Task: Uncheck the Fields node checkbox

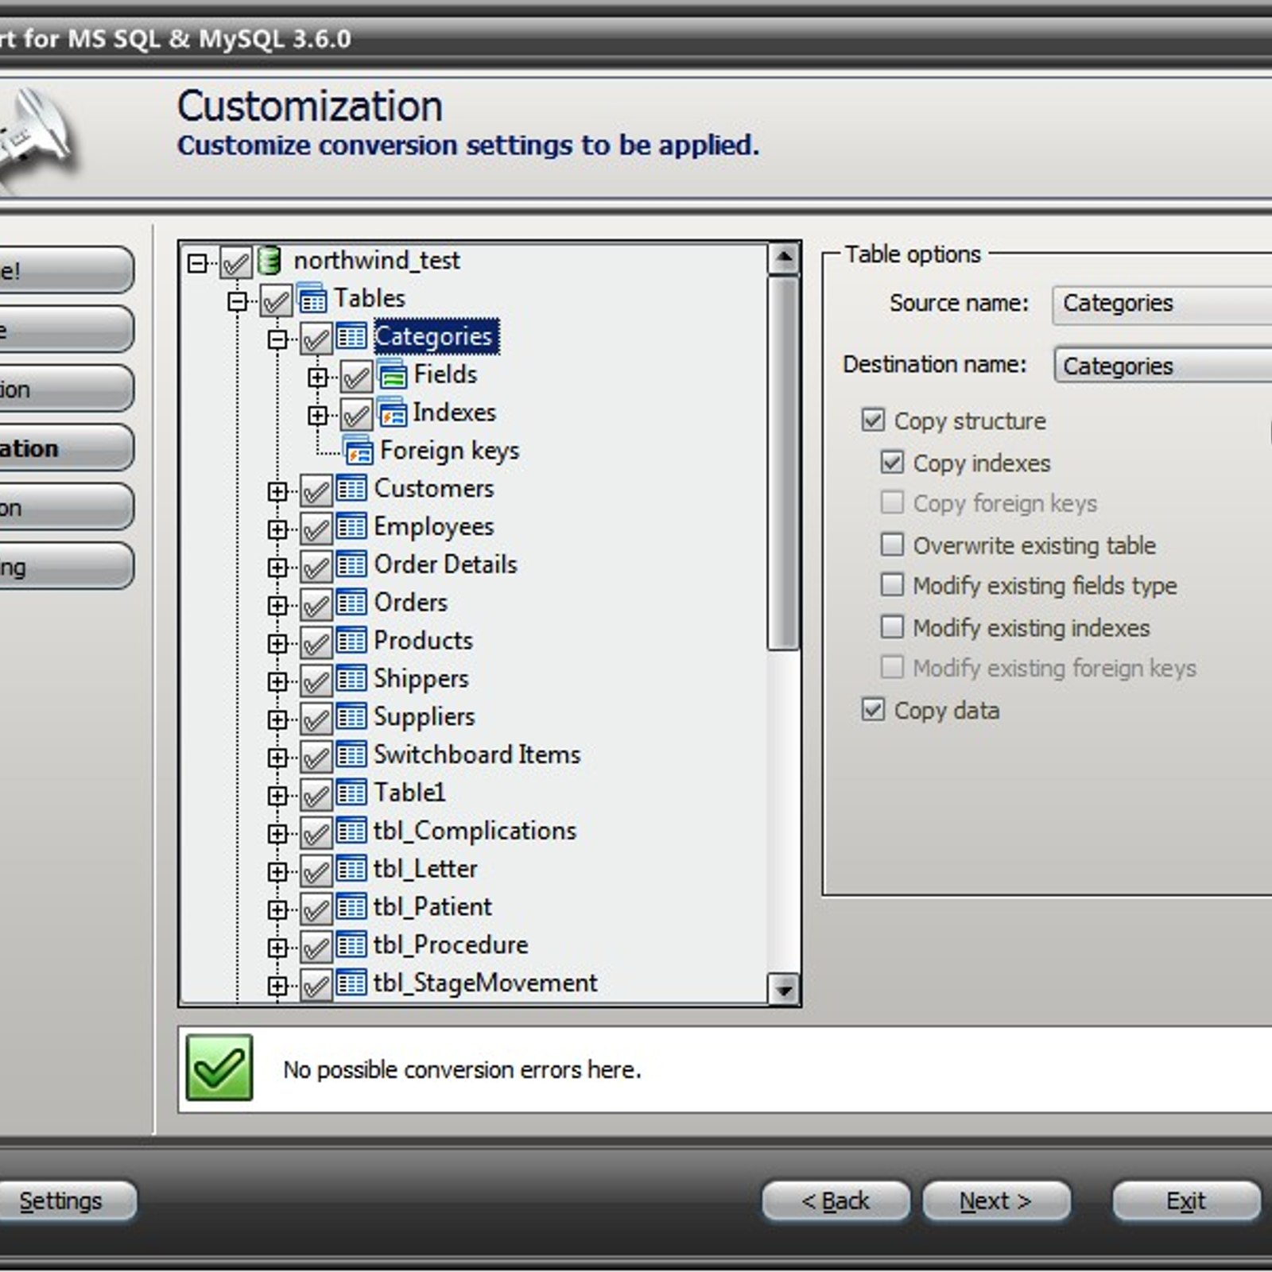Action: pos(356,377)
